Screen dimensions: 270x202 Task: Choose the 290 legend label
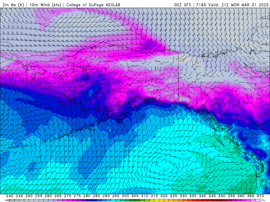(x=106, y=196)
